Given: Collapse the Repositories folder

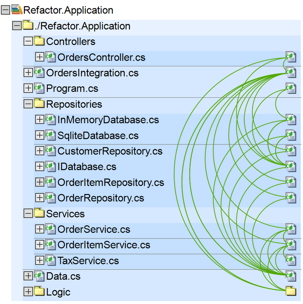Looking at the screenshot, I should (28, 104).
